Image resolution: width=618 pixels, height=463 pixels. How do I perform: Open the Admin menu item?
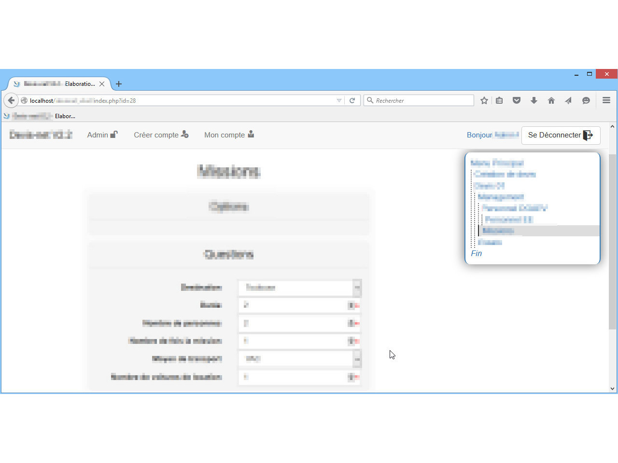click(x=102, y=135)
